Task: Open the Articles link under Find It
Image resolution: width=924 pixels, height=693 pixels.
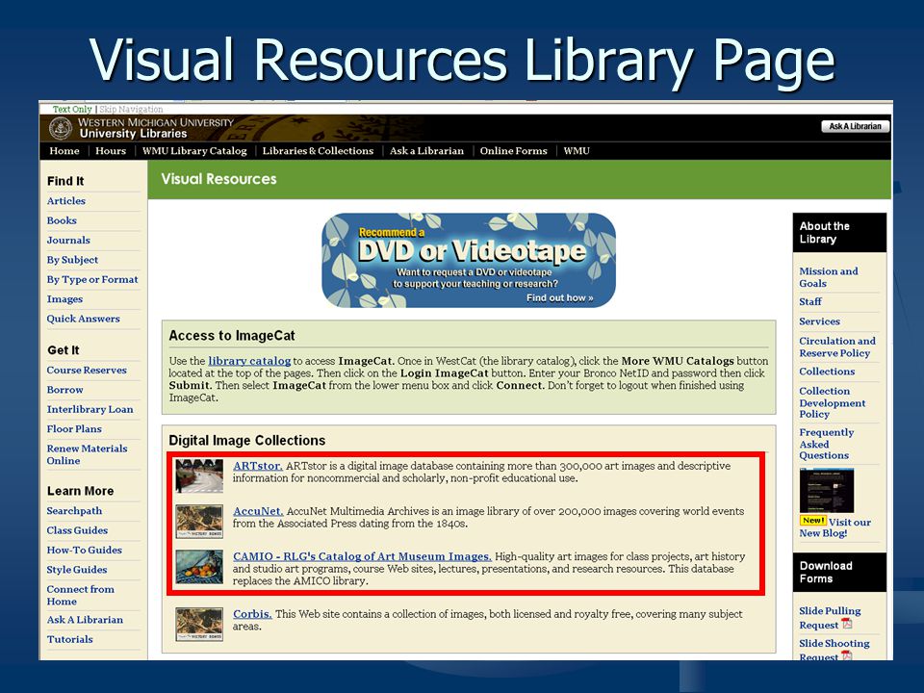Action: pyautogui.click(x=66, y=201)
